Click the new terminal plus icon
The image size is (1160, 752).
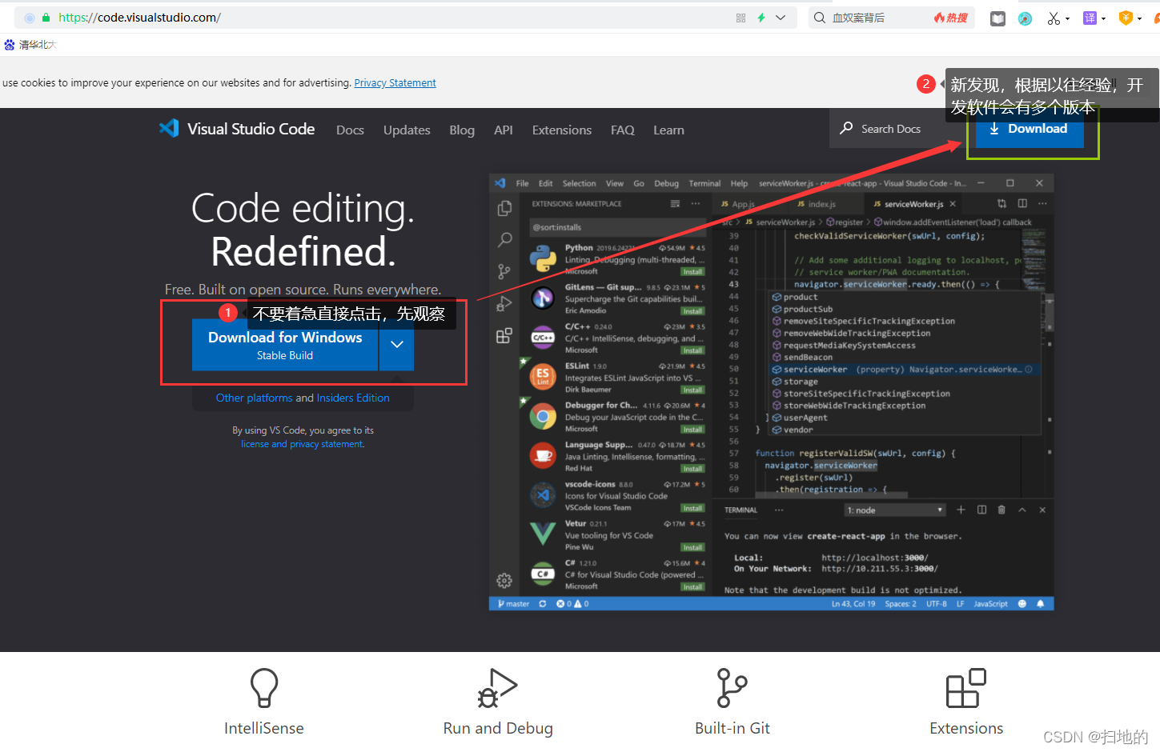[961, 510]
